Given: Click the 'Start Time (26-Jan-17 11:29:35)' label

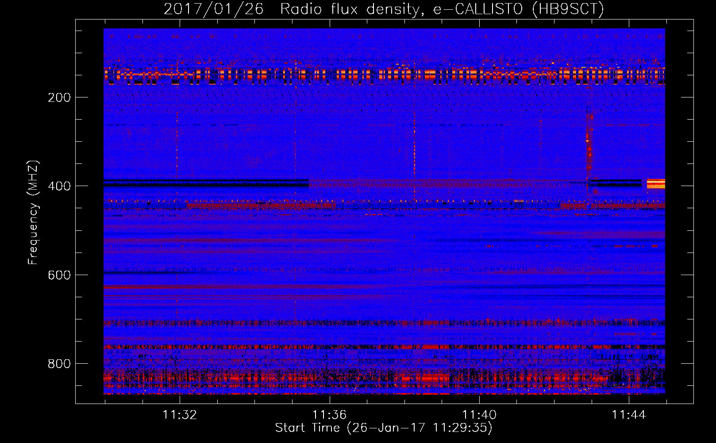Looking at the screenshot, I should pos(384,428).
